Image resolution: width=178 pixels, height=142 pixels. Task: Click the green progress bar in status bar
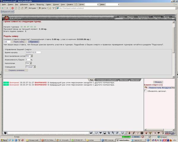126,137
